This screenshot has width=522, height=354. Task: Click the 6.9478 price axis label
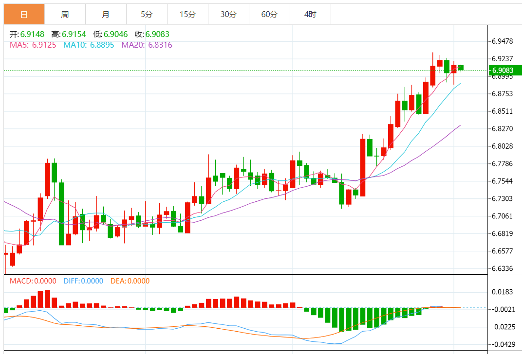[x=503, y=41]
